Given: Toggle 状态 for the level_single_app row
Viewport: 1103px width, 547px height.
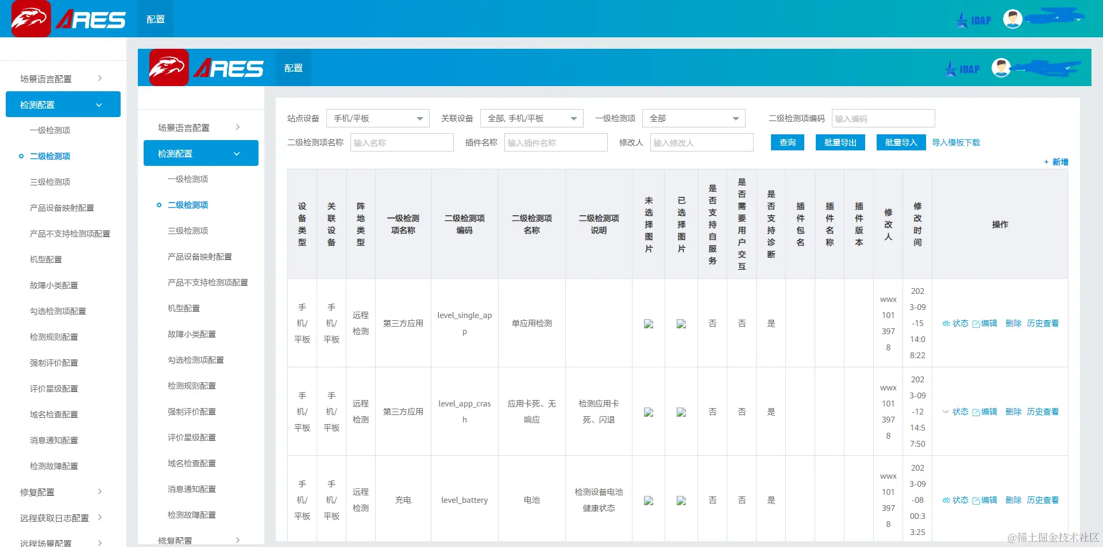Looking at the screenshot, I should click(955, 323).
